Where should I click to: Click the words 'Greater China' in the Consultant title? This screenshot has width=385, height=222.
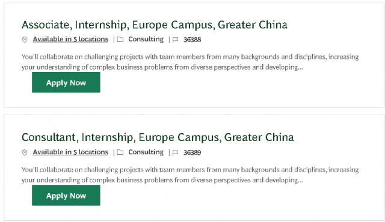coord(259,137)
